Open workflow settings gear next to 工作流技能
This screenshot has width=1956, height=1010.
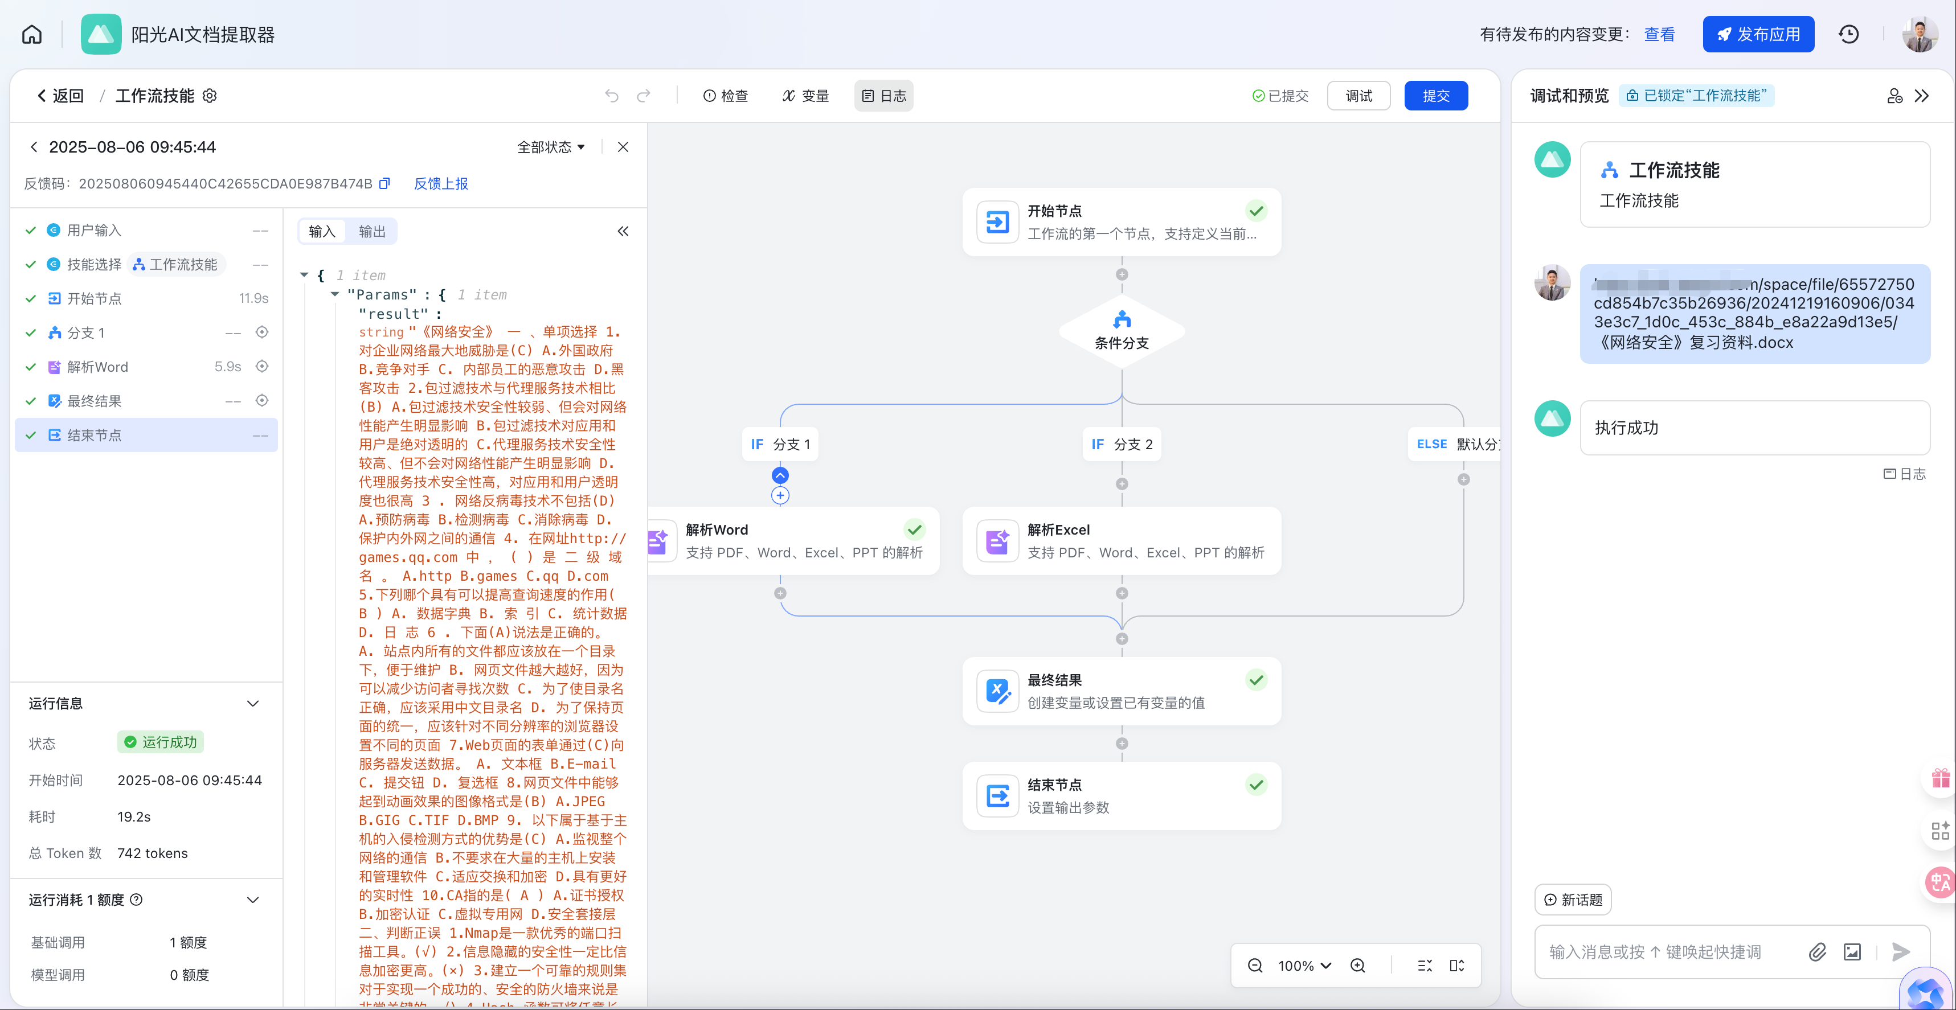(210, 96)
